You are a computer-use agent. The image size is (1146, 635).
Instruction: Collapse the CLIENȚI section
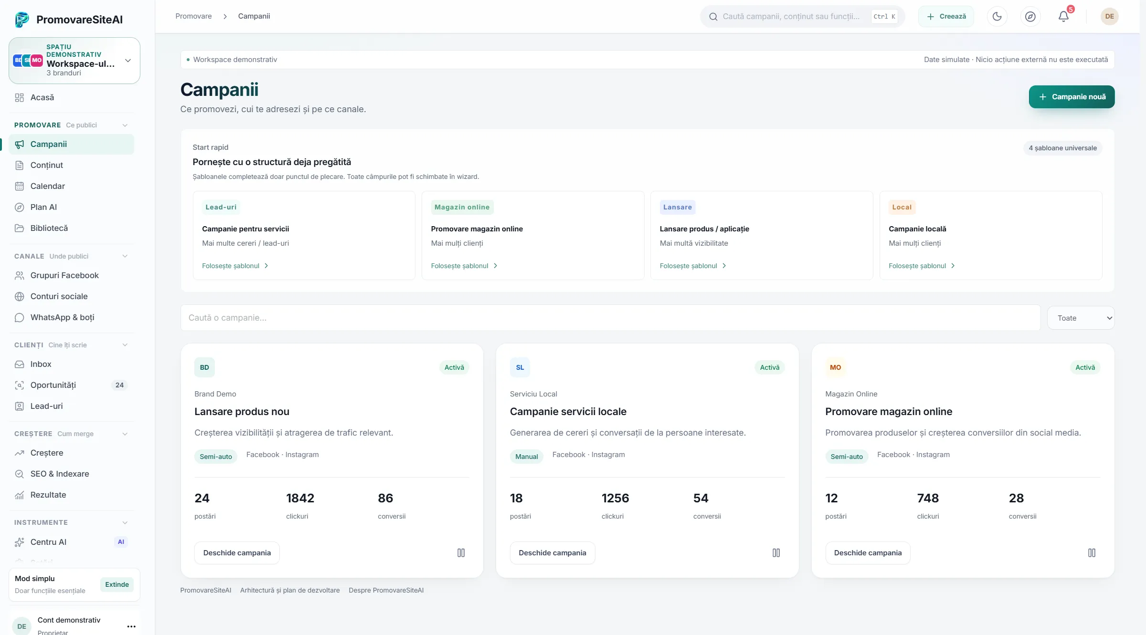click(125, 345)
